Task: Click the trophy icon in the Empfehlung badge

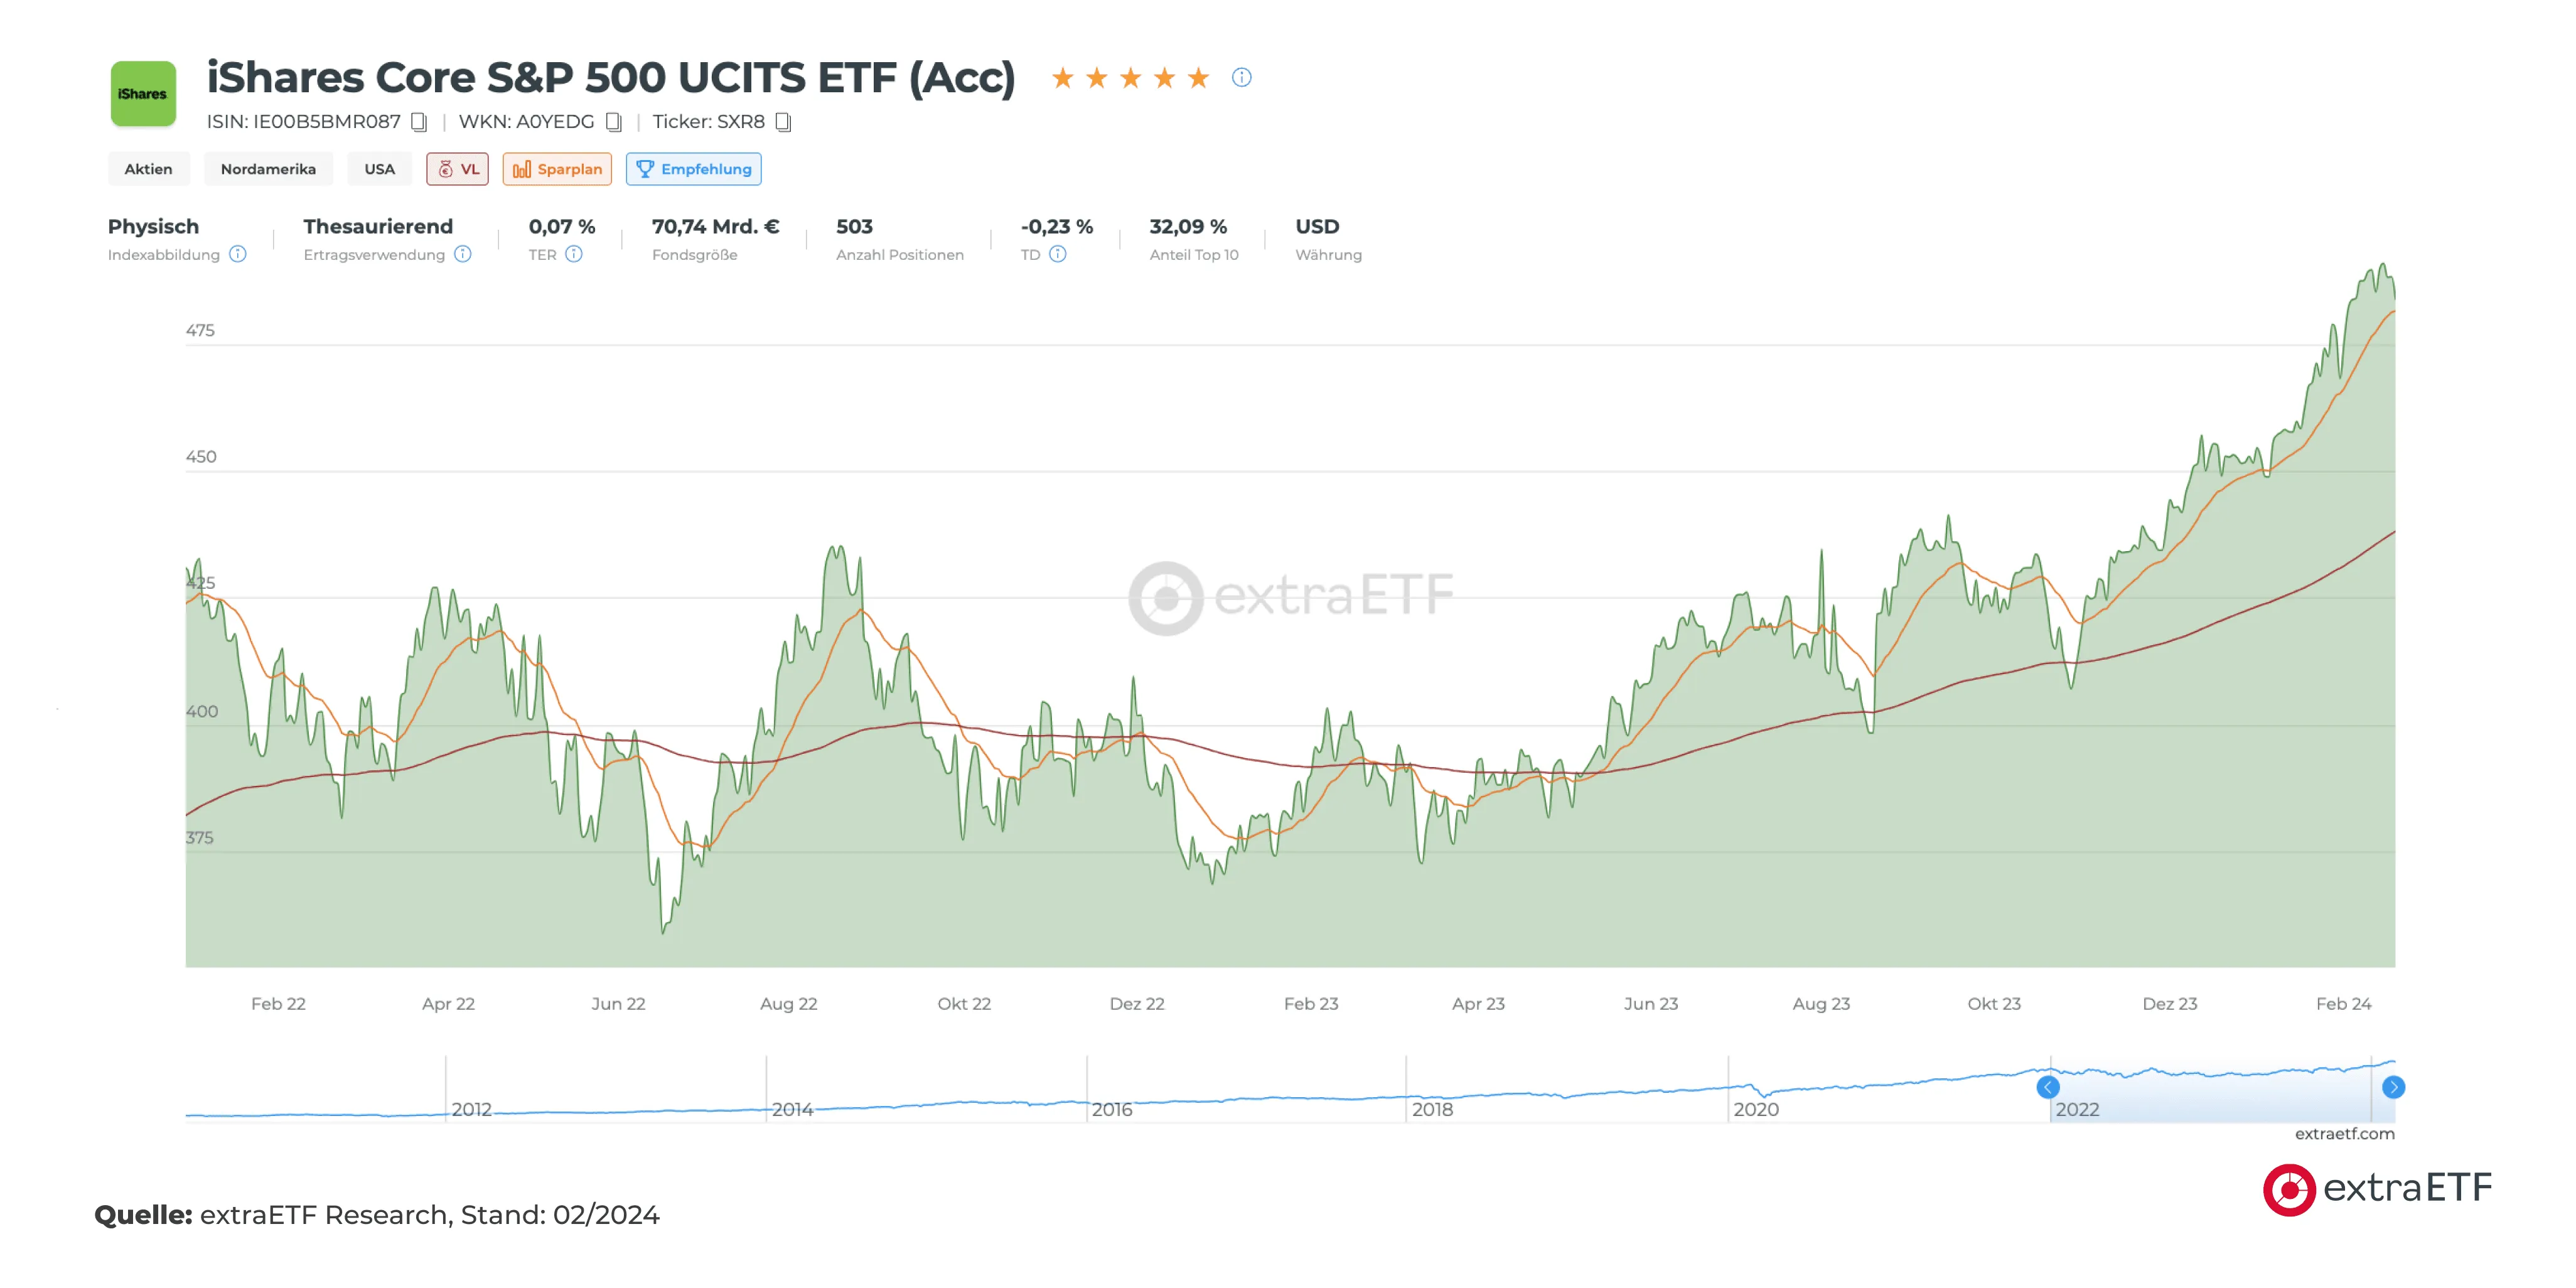Action: 646,169
